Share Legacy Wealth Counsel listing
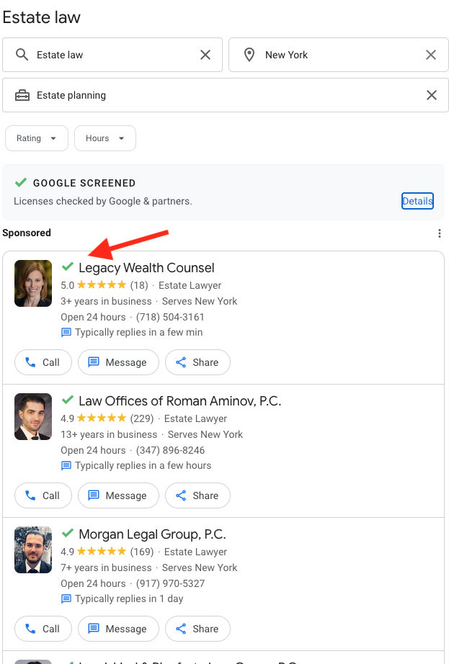Image resolution: width=449 pixels, height=664 pixels. pos(197,362)
